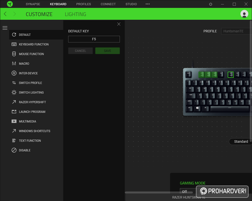Save the key assignment
The width and height of the screenshot is (252, 201).
click(x=107, y=51)
